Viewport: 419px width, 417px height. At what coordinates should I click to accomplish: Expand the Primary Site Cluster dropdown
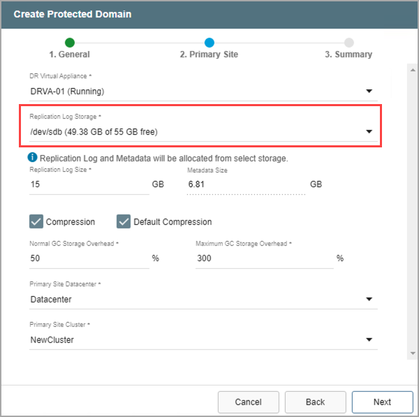pyautogui.click(x=369, y=340)
